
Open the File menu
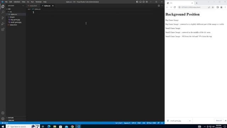6,2
